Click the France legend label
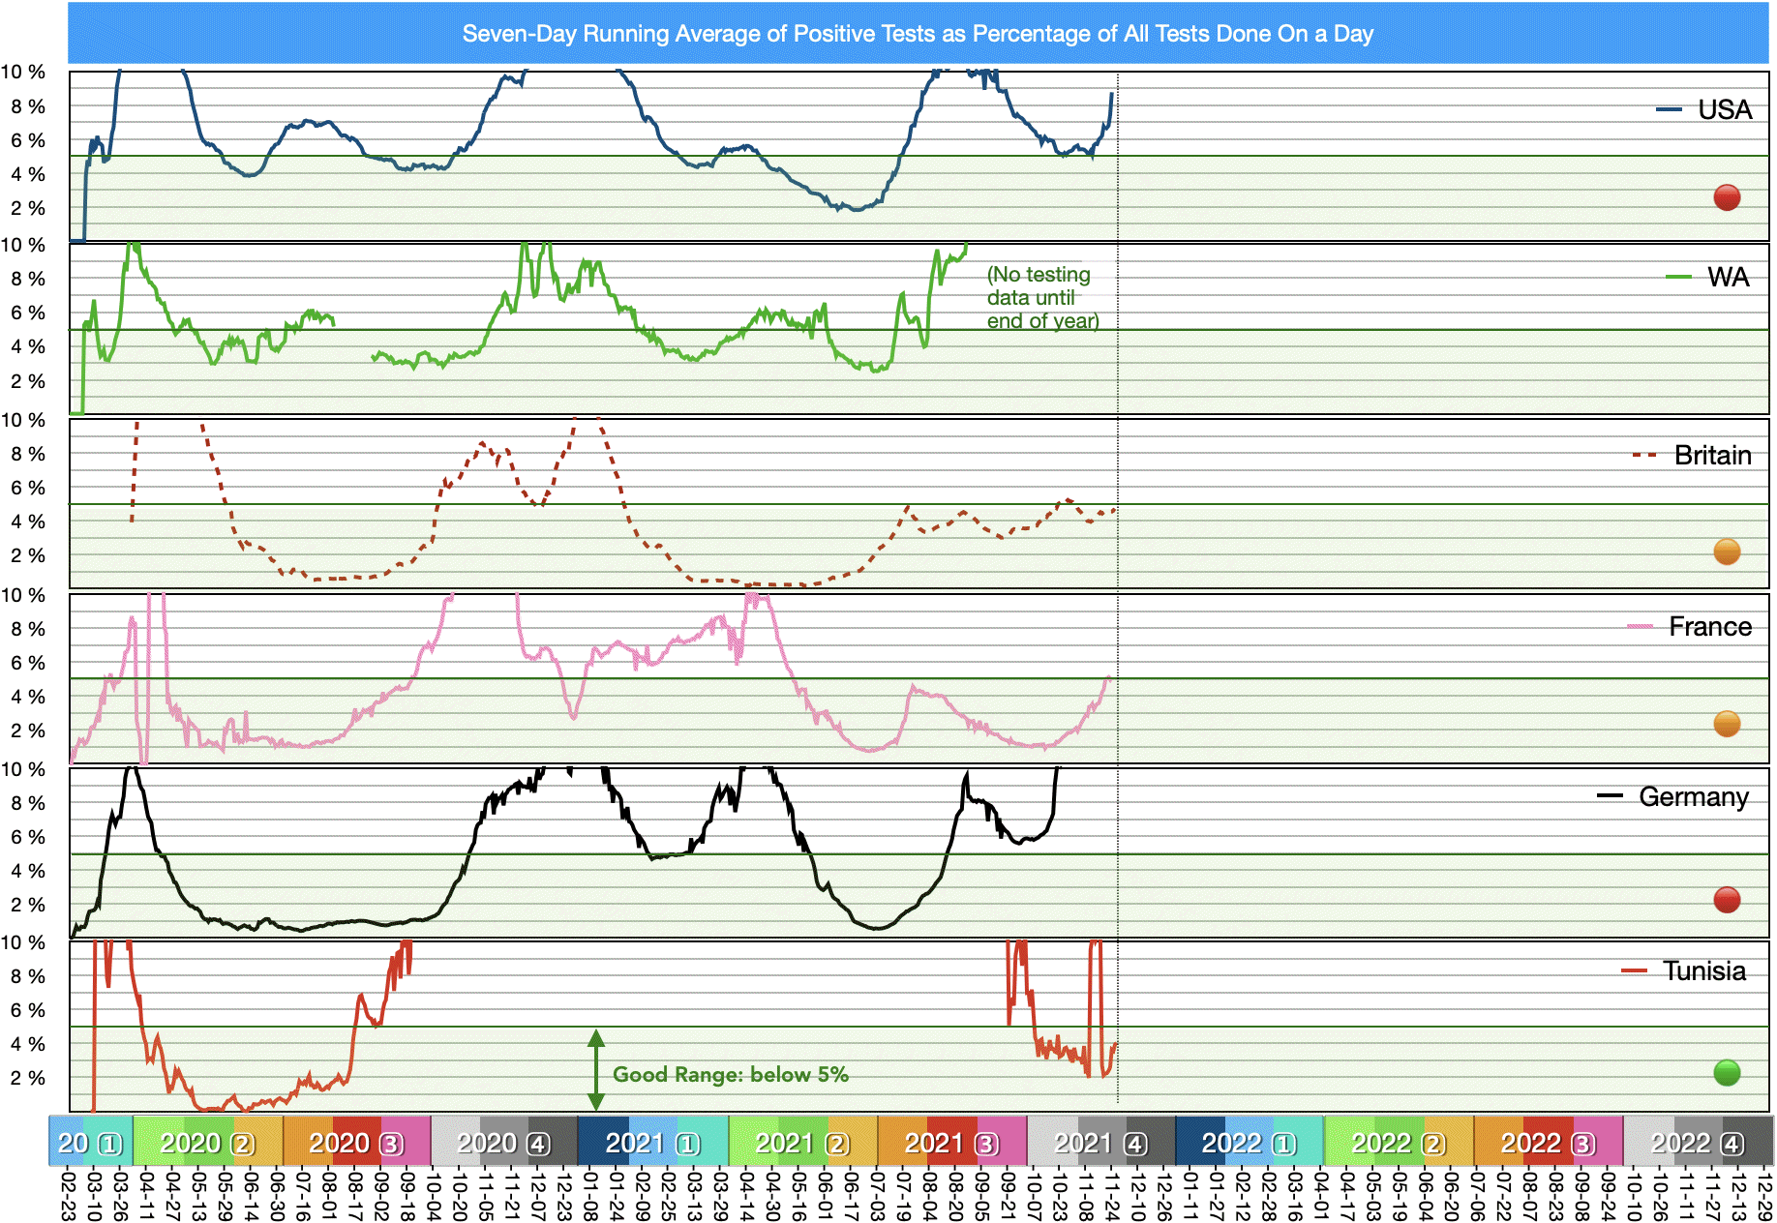 pyautogui.click(x=1709, y=627)
